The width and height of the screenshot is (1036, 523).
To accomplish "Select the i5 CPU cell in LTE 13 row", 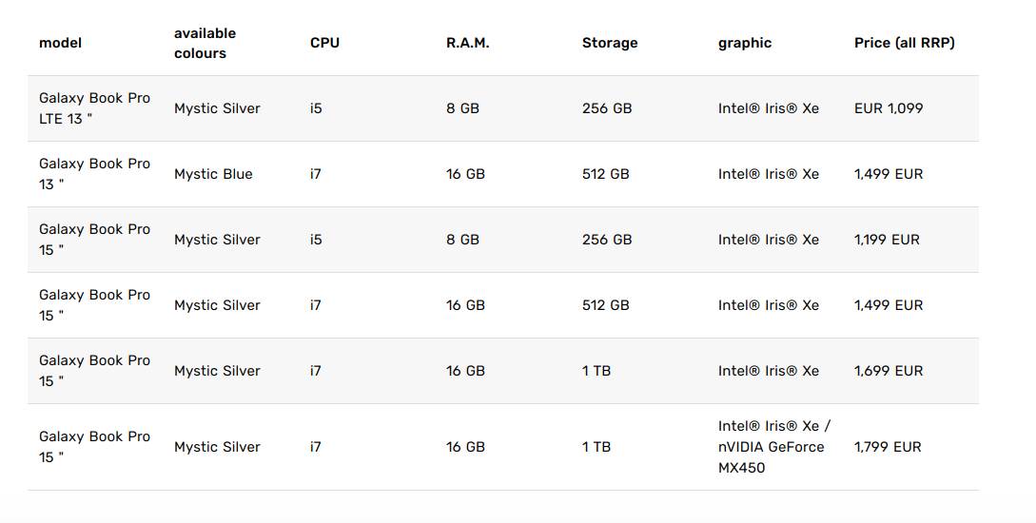I will pos(316,108).
